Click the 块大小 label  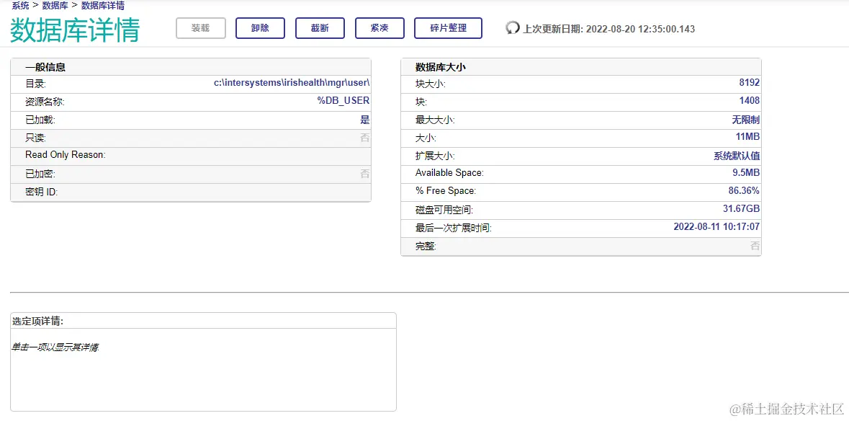[x=430, y=84]
